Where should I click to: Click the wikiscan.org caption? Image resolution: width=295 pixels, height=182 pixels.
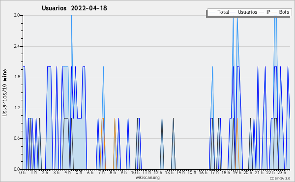click(x=147, y=178)
